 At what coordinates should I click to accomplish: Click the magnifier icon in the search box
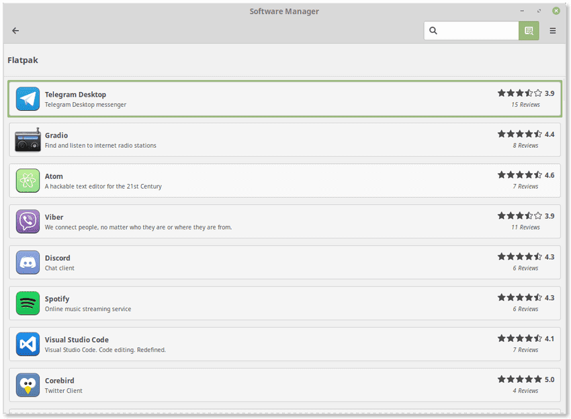click(x=433, y=31)
